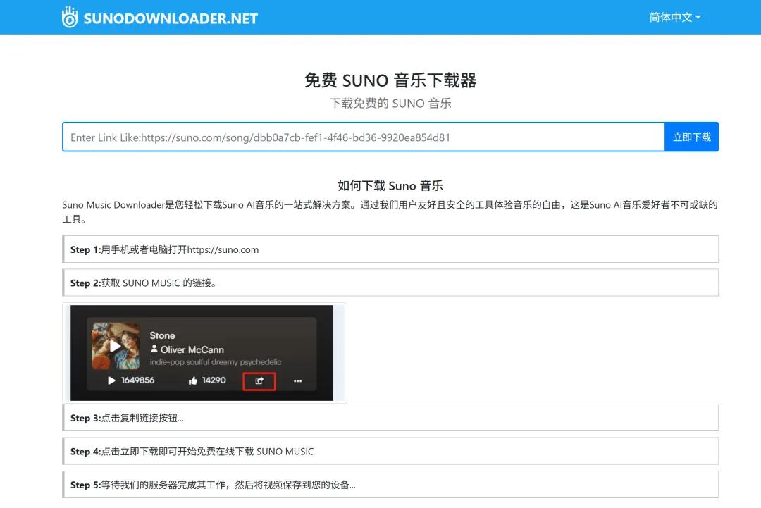Click the Suno Music Downloader description paragraph
Image resolution: width=761 pixels, height=508 pixels.
[390, 212]
